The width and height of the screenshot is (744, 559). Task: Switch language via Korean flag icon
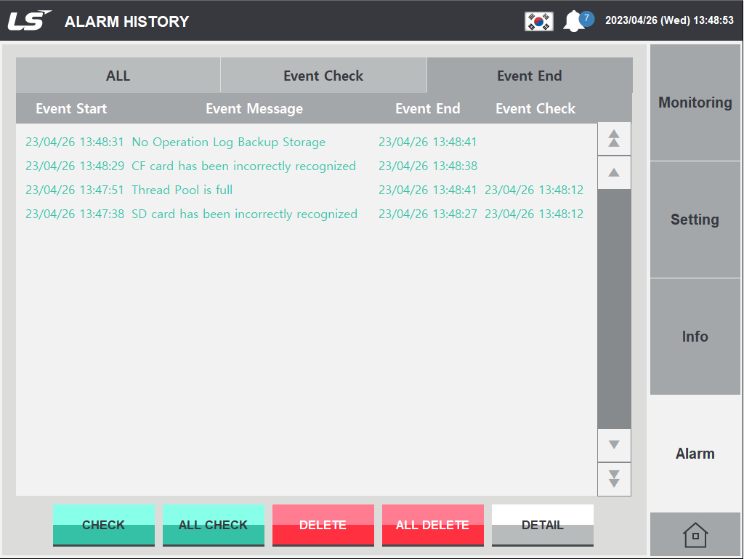pyautogui.click(x=538, y=21)
